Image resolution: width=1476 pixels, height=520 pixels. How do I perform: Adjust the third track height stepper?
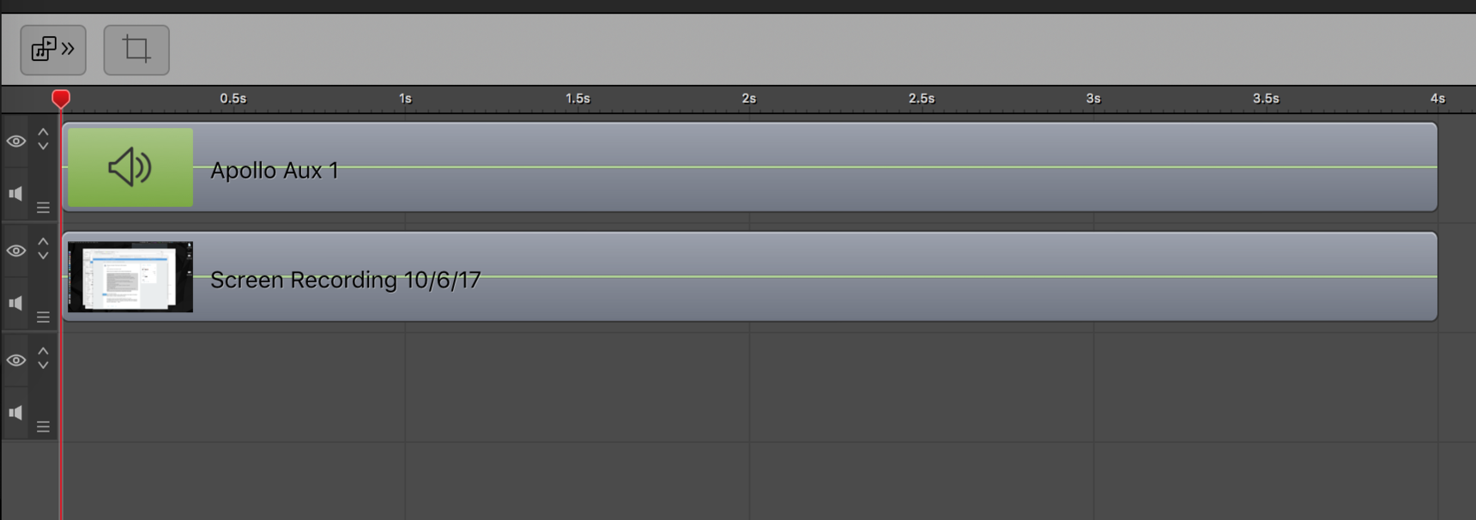pyautogui.click(x=43, y=358)
